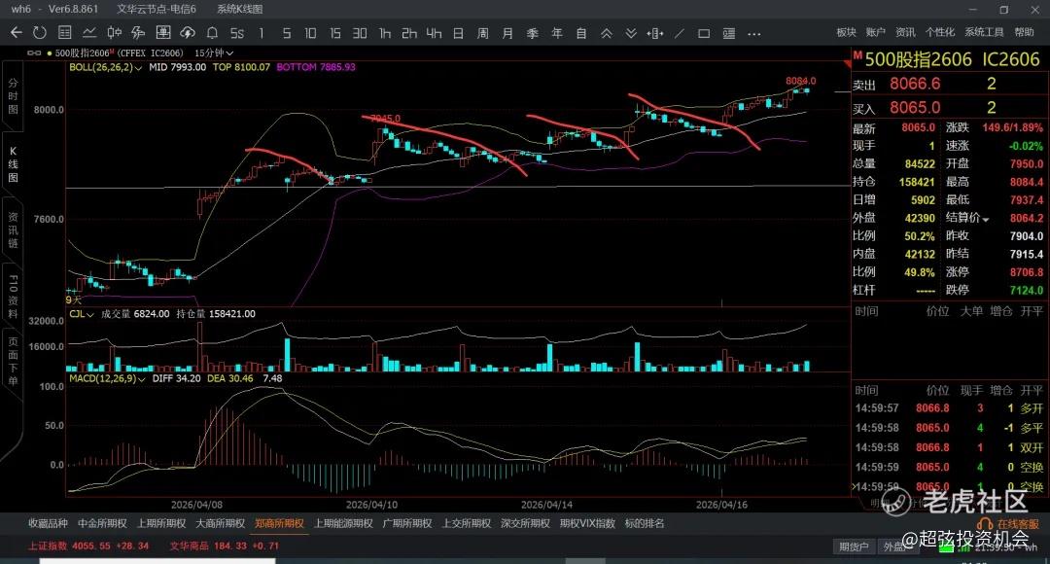
Task: Click the double up-arrow chevron icon
Action: [x=607, y=32]
